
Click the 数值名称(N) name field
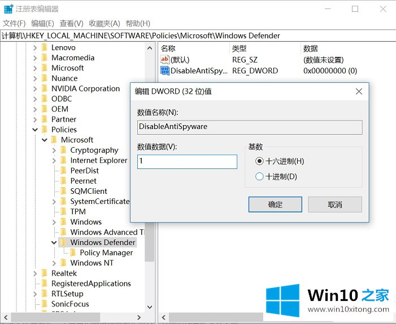(x=250, y=127)
